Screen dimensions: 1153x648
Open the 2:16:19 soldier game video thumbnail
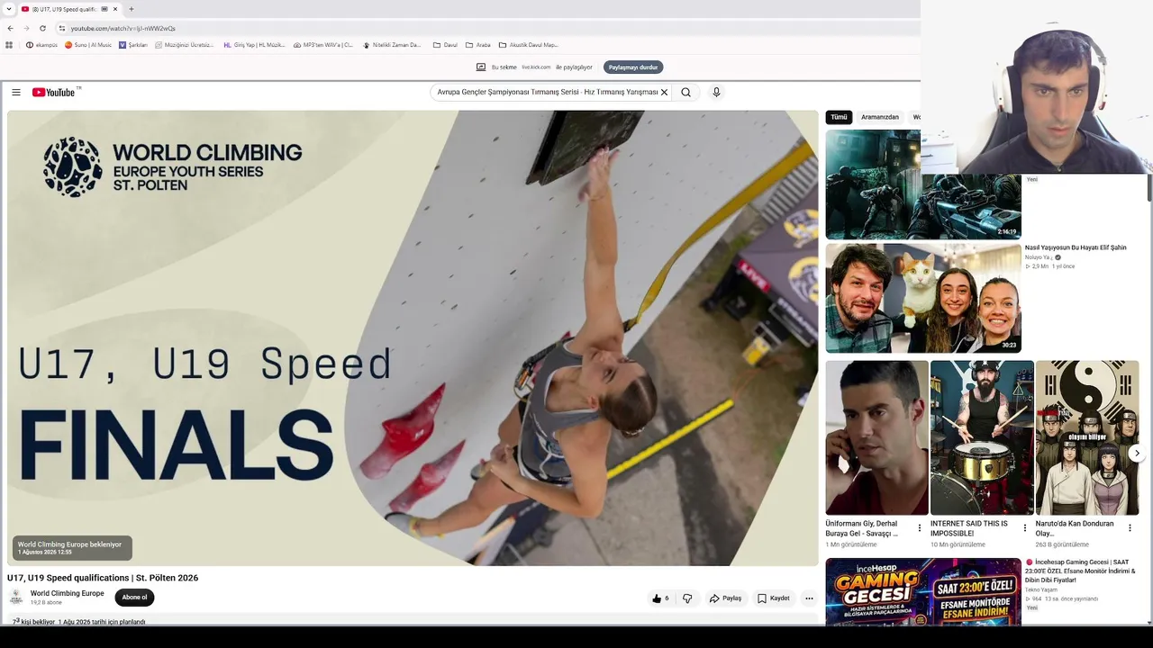click(x=923, y=184)
